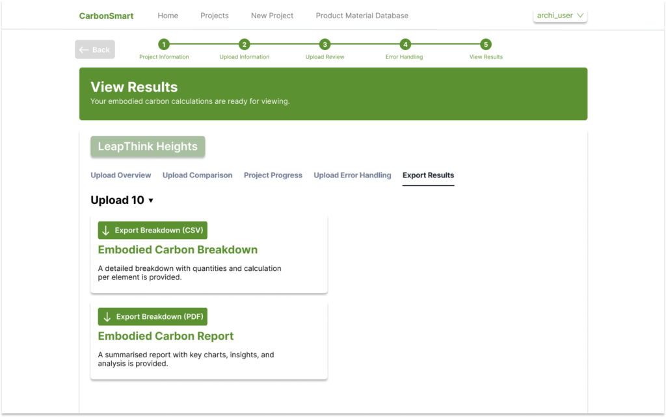Select the step 2 Upload Information circle

tap(244, 45)
